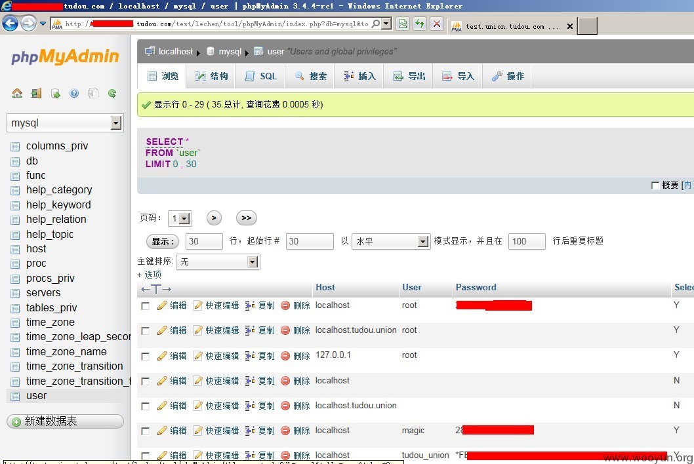
Task: Open the 导入 import tab
Action: point(457,76)
